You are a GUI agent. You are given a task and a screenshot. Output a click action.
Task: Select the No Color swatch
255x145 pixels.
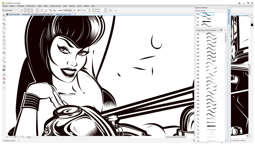point(252,22)
